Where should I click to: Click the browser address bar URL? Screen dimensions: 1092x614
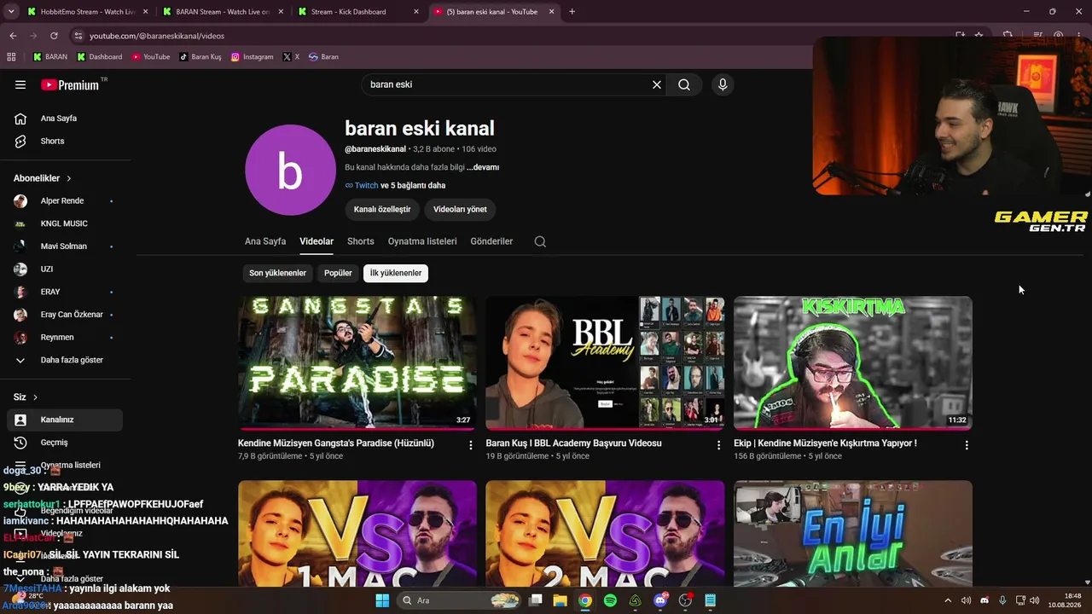[157, 36]
